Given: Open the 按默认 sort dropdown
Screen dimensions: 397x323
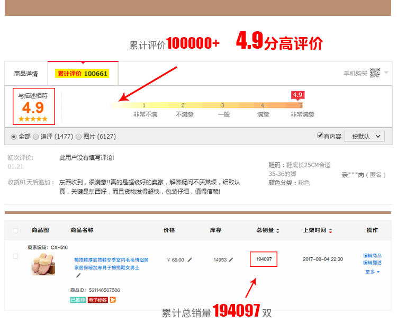Looking at the screenshot, I should [x=364, y=136].
